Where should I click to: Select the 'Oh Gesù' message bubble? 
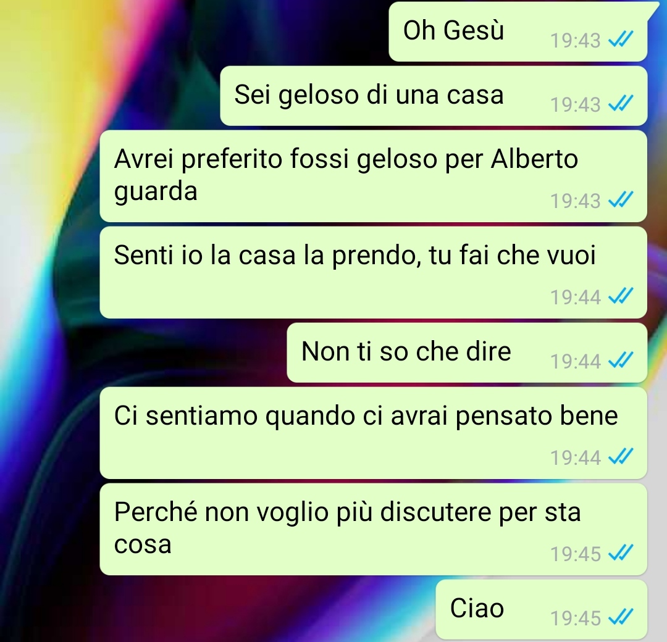(518, 31)
